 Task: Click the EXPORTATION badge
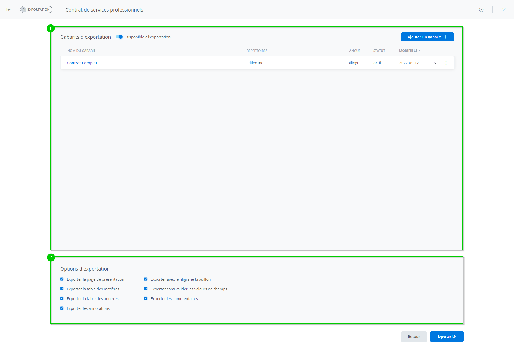36,10
